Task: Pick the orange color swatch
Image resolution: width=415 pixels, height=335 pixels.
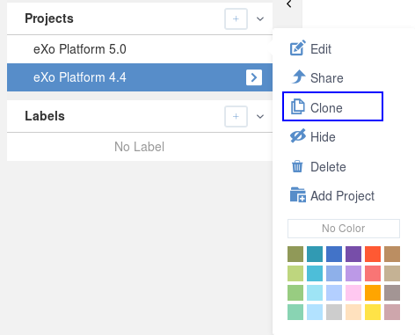Action: (x=373, y=293)
